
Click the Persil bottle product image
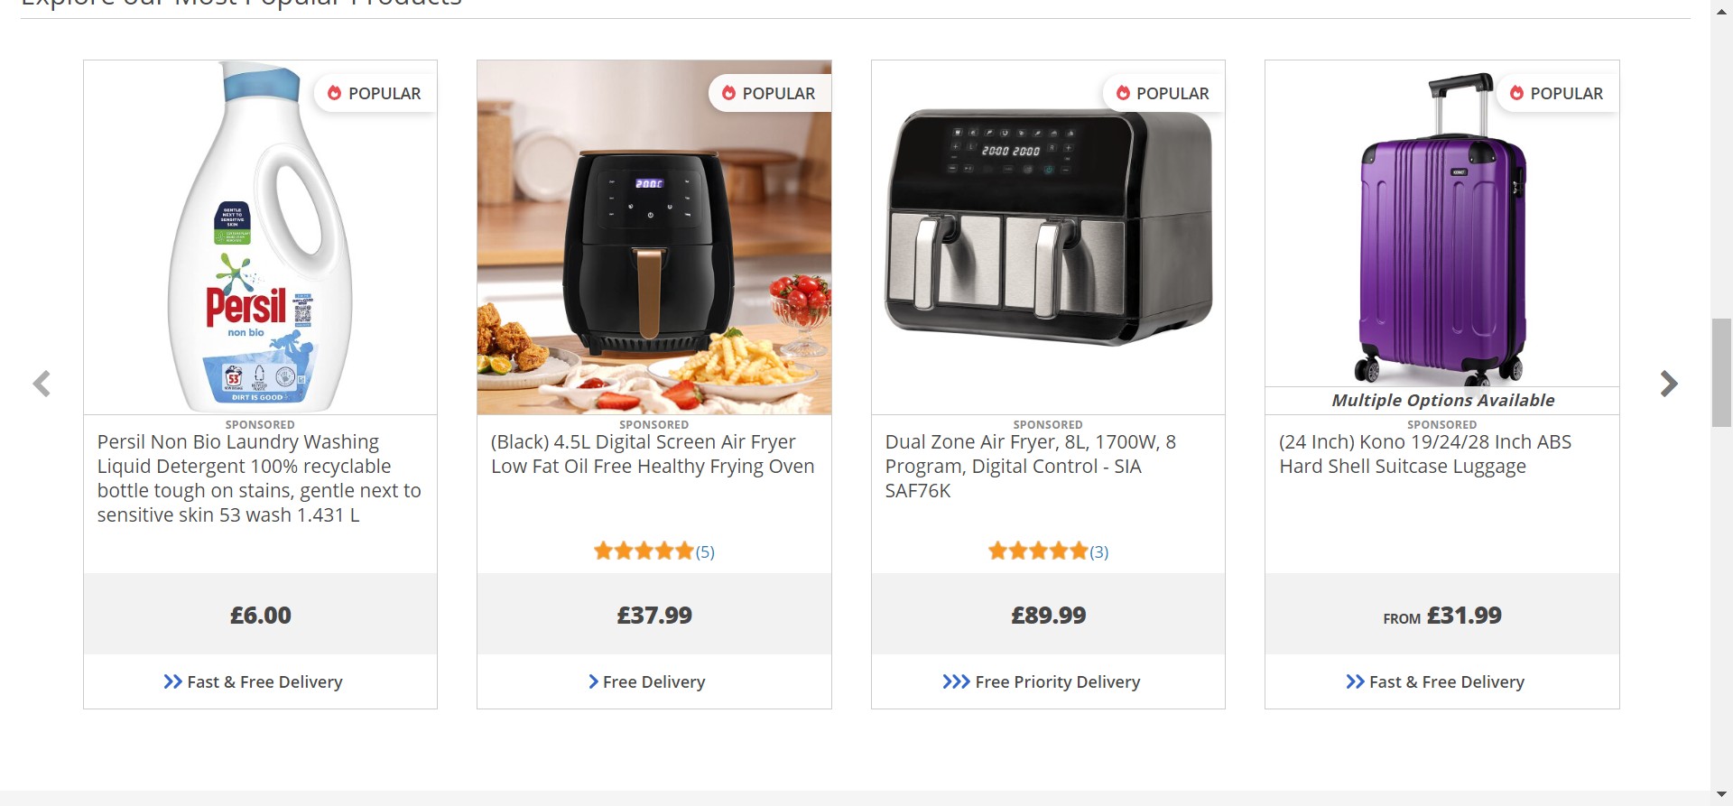click(260, 237)
